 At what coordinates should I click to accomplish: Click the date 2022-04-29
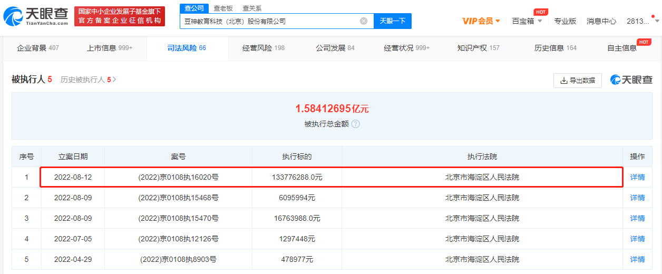click(x=73, y=259)
